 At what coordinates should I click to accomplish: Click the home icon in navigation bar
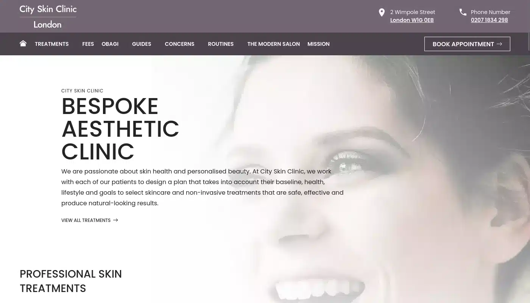[23, 44]
